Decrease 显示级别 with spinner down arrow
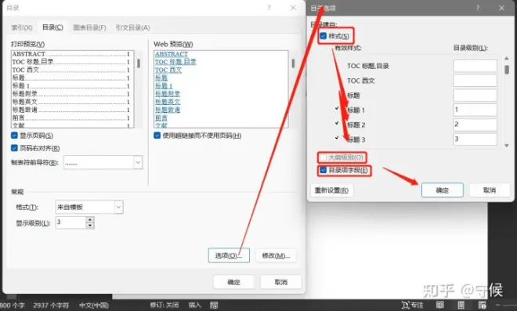Viewport: 517px width, 311px height. tap(89, 226)
